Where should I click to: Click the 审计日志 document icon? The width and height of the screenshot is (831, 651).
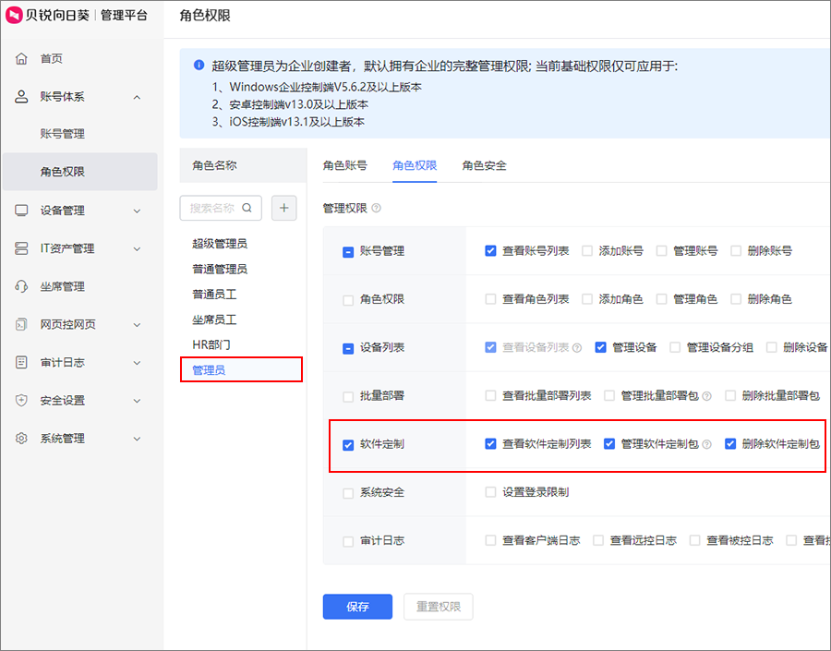(x=21, y=362)
